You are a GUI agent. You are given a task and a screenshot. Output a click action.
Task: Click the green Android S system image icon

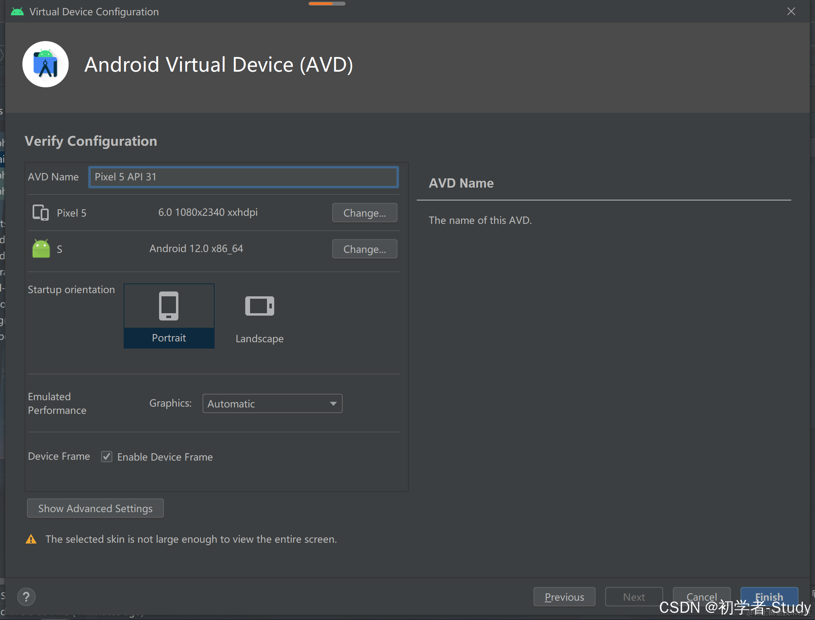(41, 249)
